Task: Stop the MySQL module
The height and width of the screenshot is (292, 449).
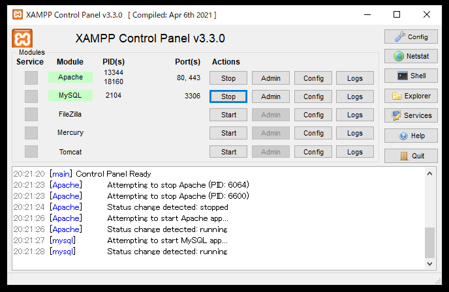Action: 228,96
